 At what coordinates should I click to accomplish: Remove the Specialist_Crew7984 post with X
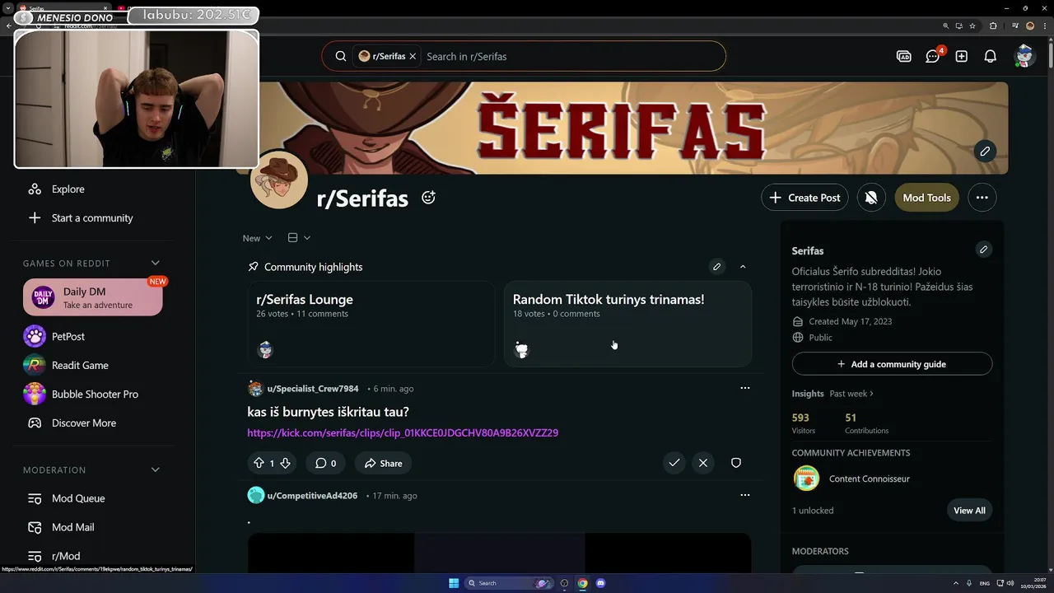tap(703, 463)
